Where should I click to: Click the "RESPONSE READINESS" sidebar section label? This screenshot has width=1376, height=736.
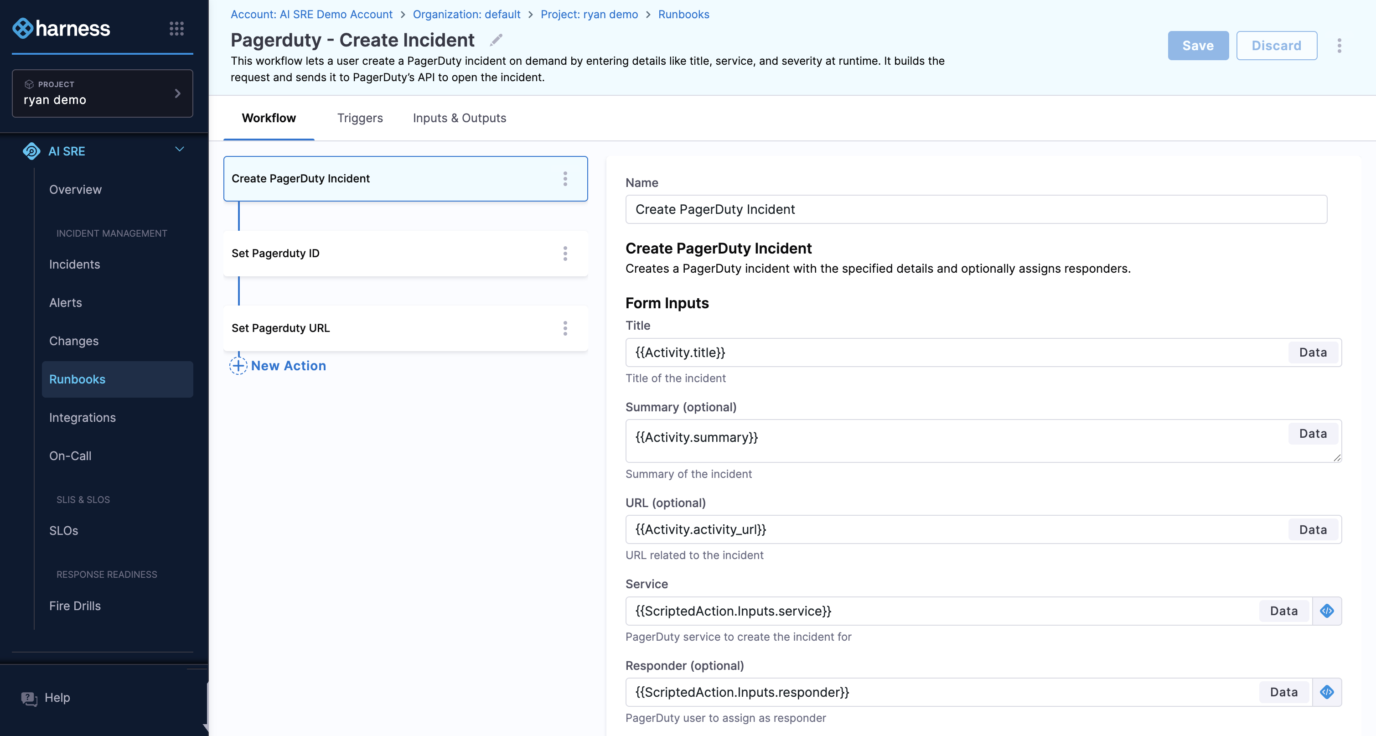[107, 575]
